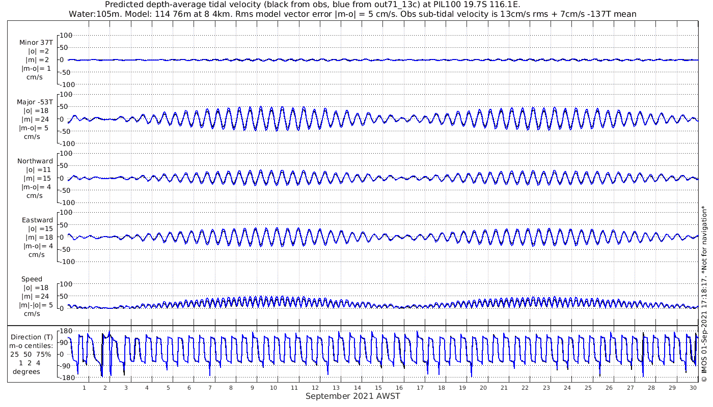The height and width of the screenshot is (407, 713).
Task: Click the 'Minor 37T' panel label
Action: (x=36, y=43)
